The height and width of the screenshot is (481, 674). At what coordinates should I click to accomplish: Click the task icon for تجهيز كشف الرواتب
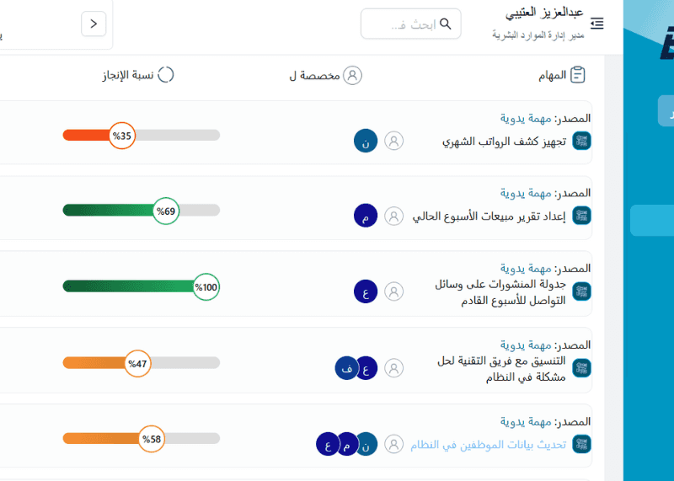click(581, 142)
